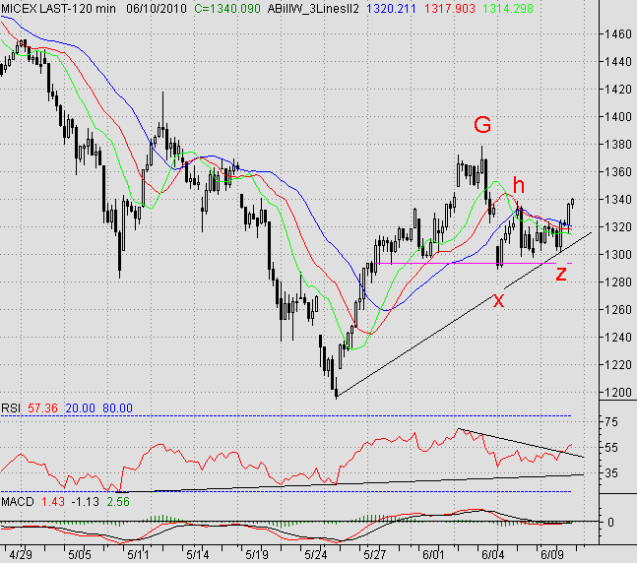The image size is (637, 563).
Task: Click the MACD value 1.43
Action: coord(53,502)
